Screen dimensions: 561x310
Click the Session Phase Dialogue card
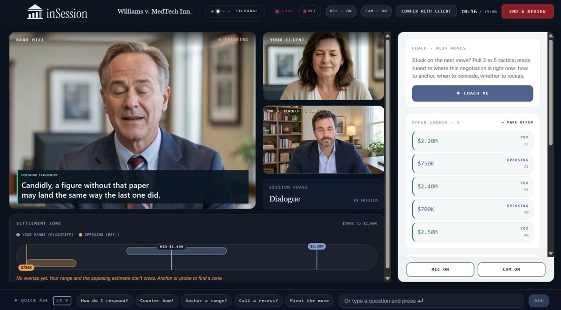(x=323, y=194)
